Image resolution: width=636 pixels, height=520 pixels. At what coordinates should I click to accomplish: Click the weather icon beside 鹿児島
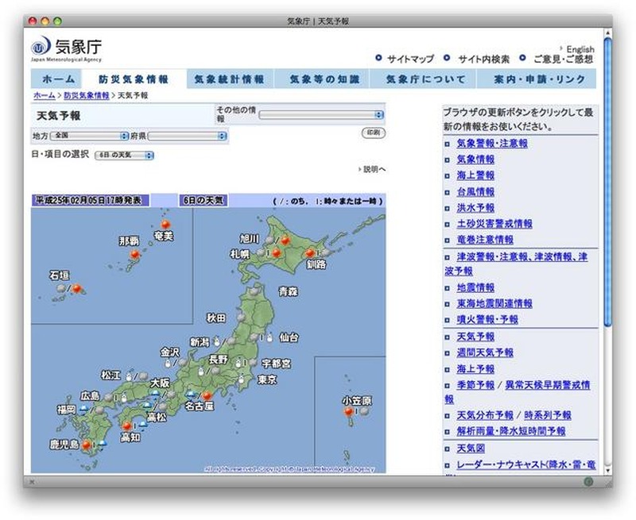[86, 445]
